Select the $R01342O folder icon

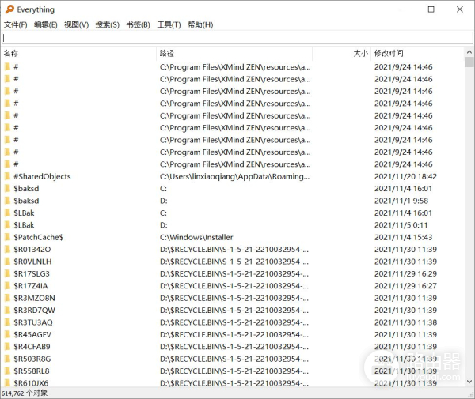pos(8,250)
